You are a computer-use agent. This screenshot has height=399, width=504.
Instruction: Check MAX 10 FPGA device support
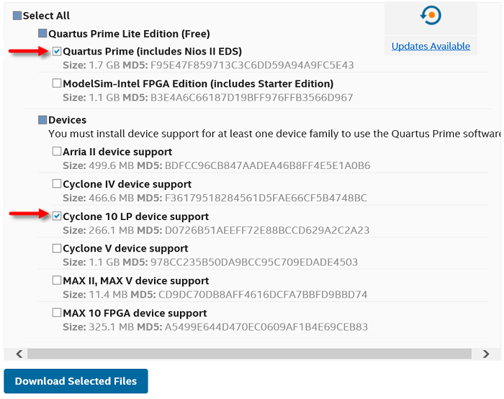[x=57, y=313]
